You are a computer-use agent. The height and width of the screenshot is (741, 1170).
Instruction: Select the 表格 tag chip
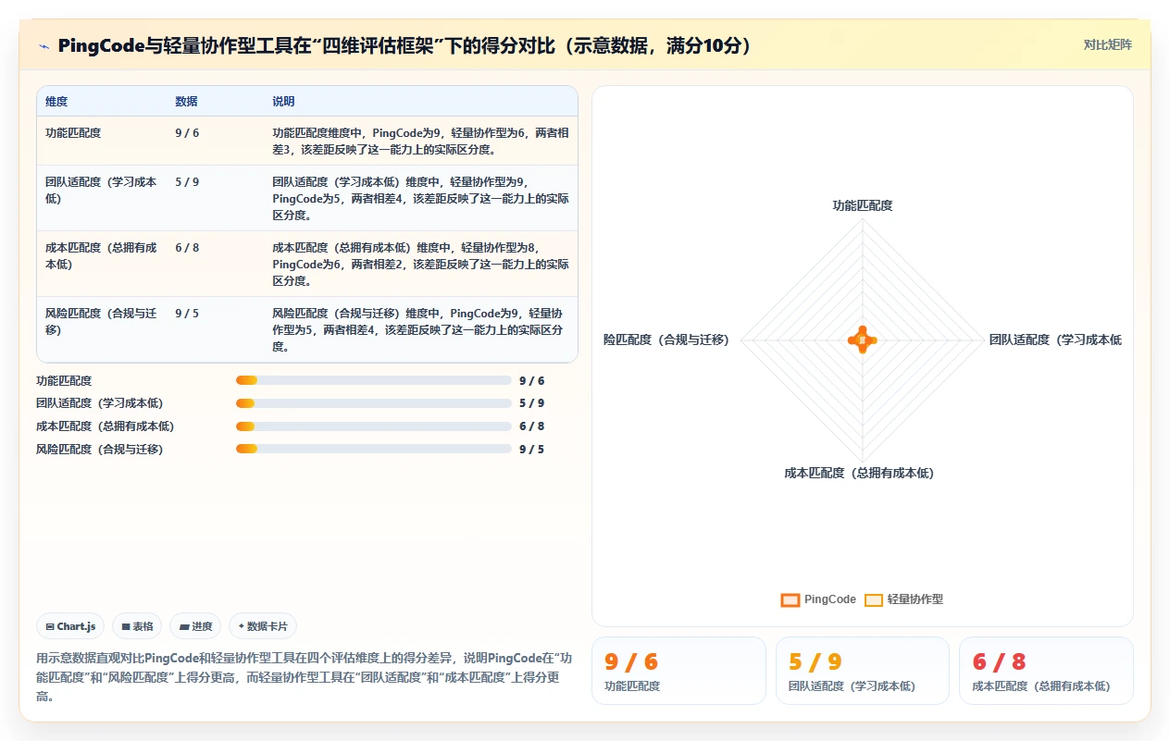(x=137, y=626)
